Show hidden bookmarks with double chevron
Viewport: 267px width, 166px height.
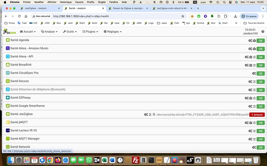[236, 23]
